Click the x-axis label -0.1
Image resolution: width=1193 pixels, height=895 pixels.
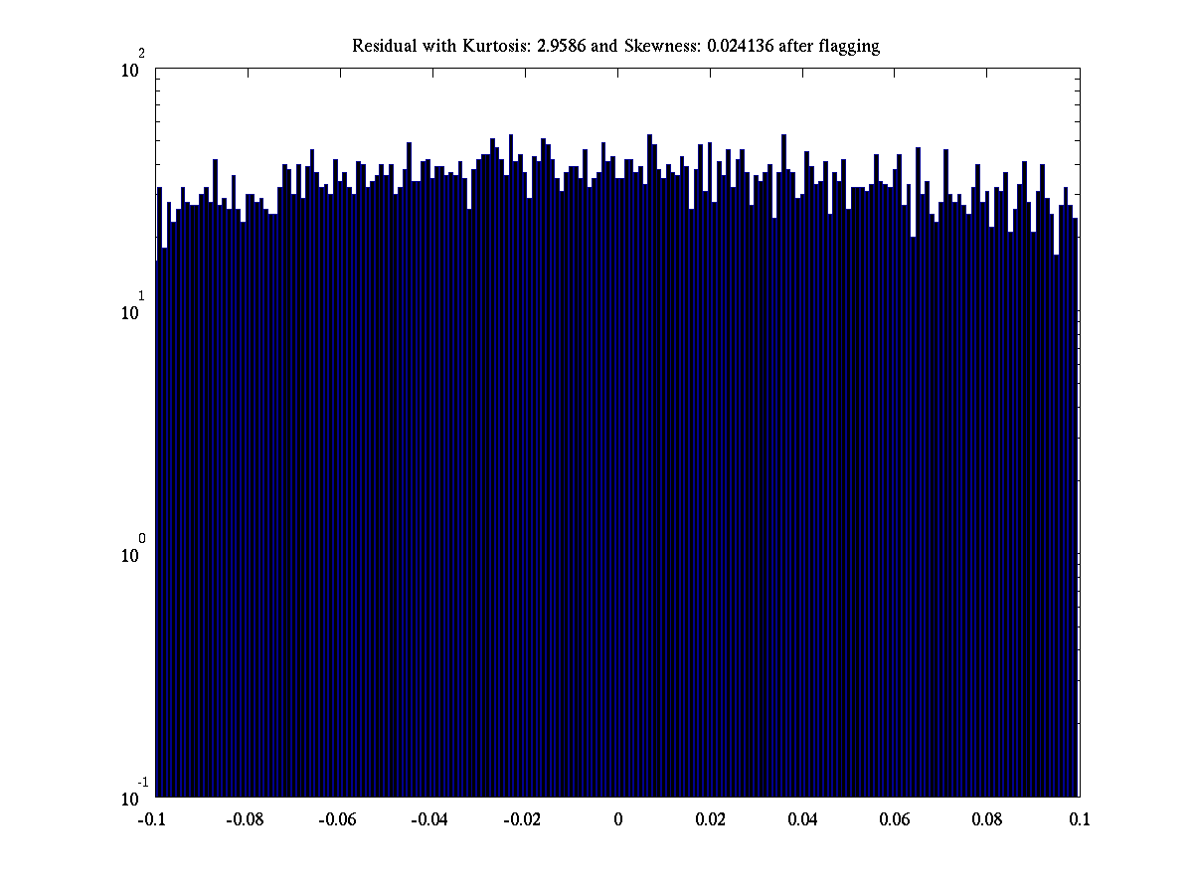click(x=152, y=819)
